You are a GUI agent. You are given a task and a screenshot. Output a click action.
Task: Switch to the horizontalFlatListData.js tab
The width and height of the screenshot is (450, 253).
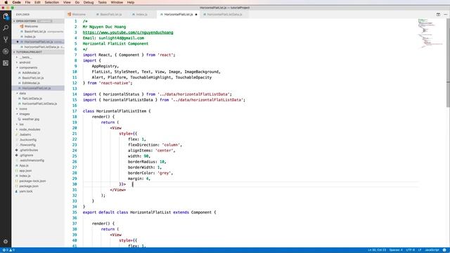point(223,14)
